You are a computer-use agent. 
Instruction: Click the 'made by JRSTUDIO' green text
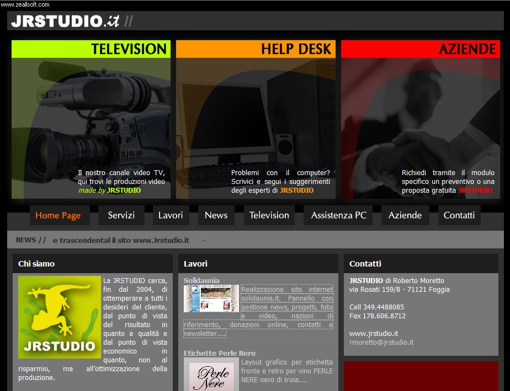pos(110,191)
